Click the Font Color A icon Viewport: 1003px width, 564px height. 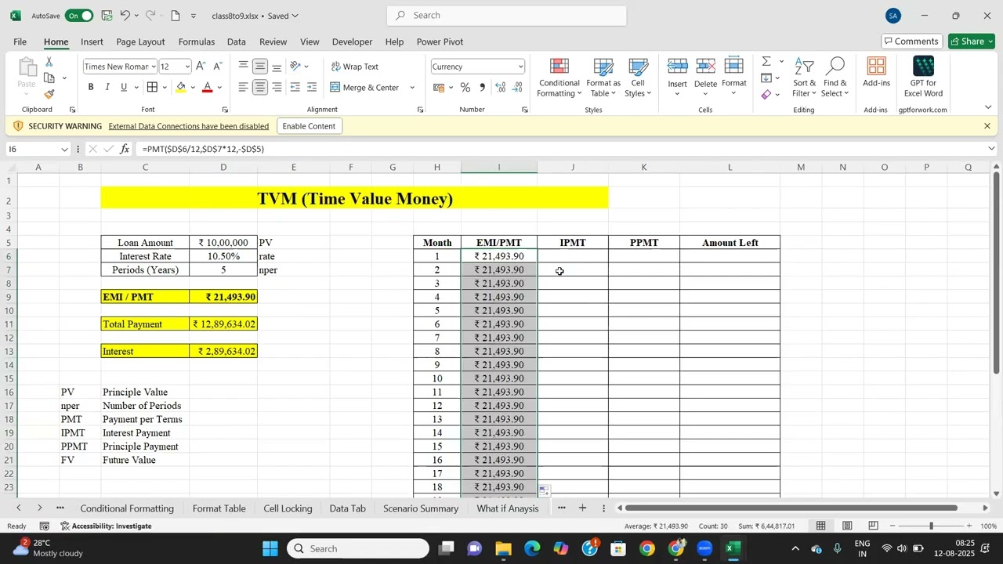[x=208, y=87]
